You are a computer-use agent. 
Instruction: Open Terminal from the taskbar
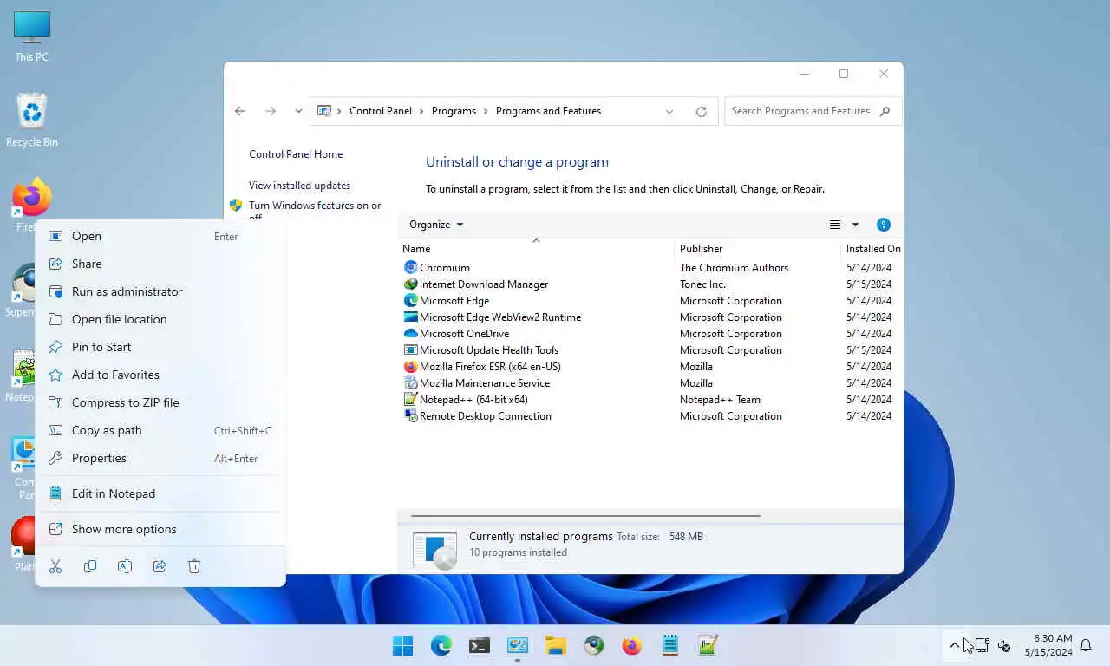[x=480, y=645]
